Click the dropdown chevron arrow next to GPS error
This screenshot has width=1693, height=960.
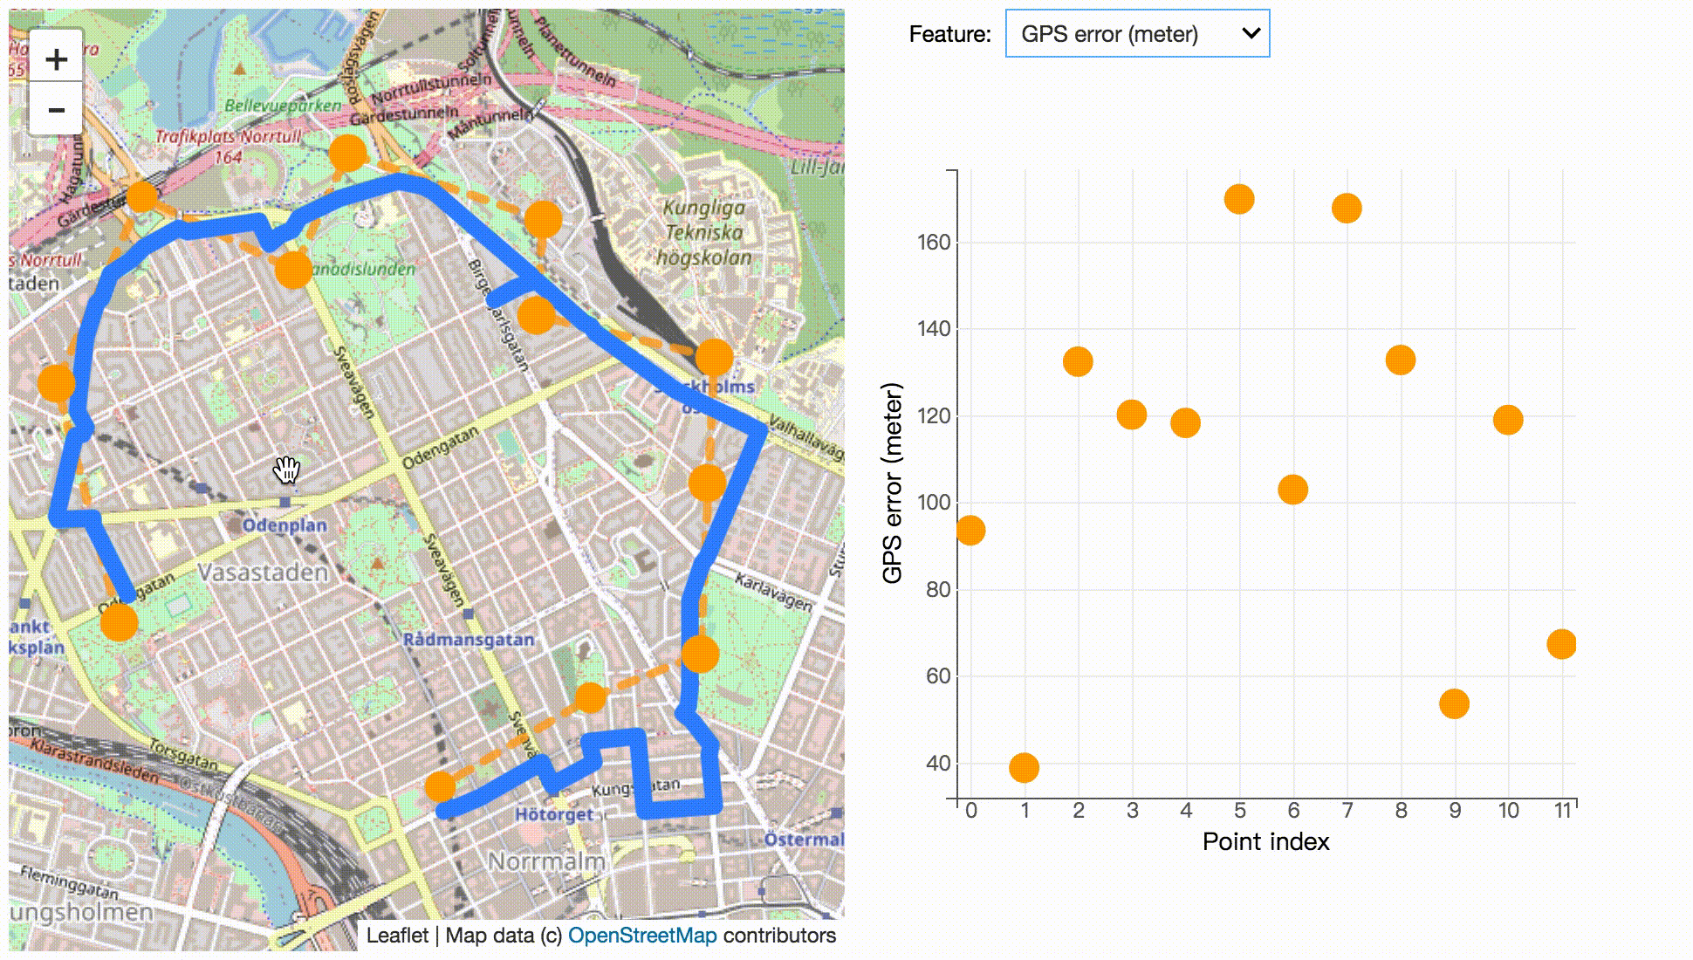point(1250,34)
